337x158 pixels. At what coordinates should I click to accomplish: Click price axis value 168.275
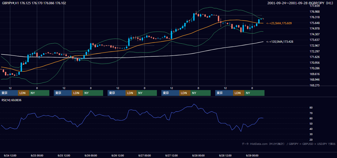315,85
